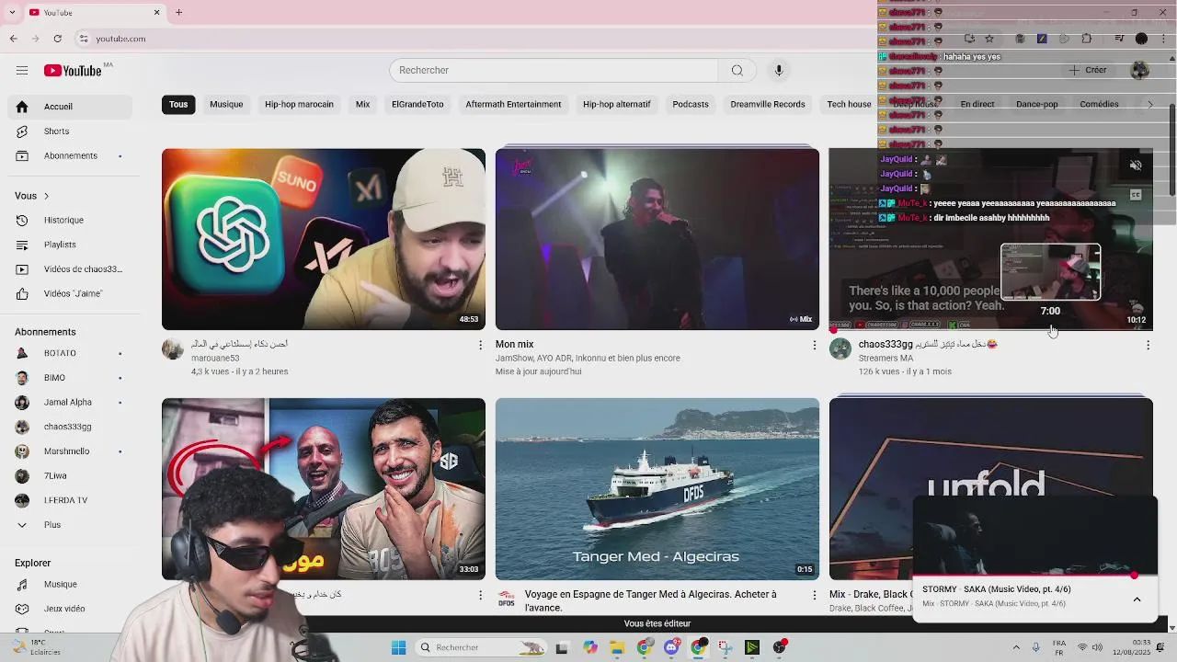This screenshot has width=1177, height=662.
Task: Open Jeux vidéo under Explorer
Action: pos(69,609)
